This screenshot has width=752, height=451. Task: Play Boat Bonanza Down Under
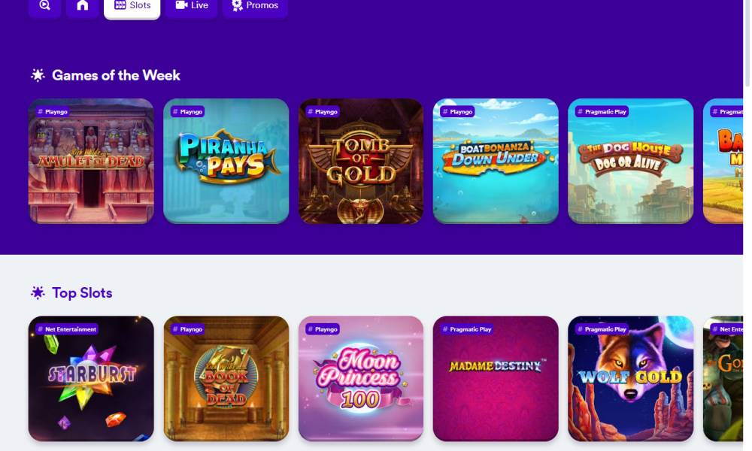(x=496, y=161)
